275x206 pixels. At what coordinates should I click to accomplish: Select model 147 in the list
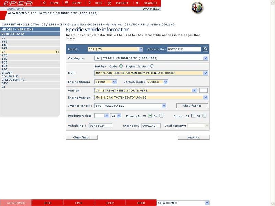point(30,48)
